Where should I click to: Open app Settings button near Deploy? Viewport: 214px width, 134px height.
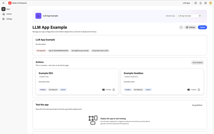point(190,27)
